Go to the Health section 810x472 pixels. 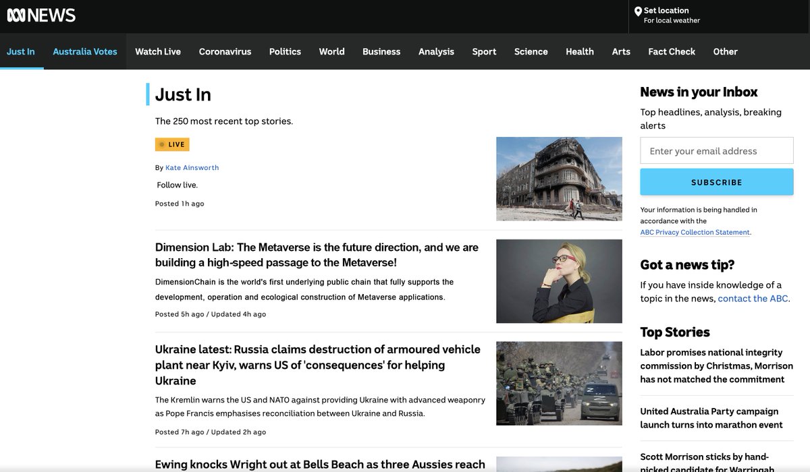coord(580,51)
